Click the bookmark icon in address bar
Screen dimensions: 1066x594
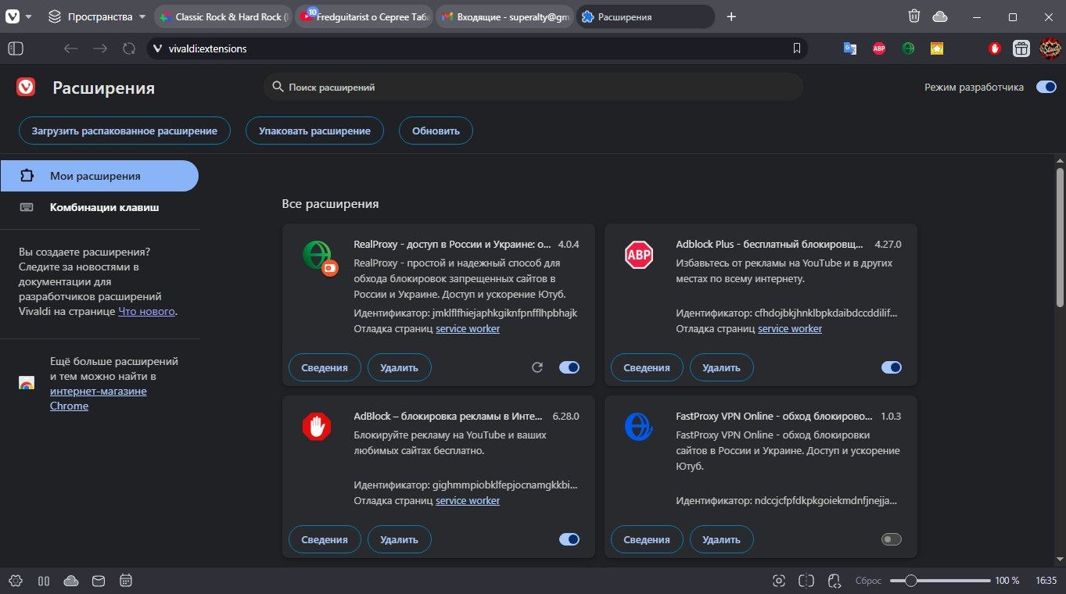click(x=796, y=48)
